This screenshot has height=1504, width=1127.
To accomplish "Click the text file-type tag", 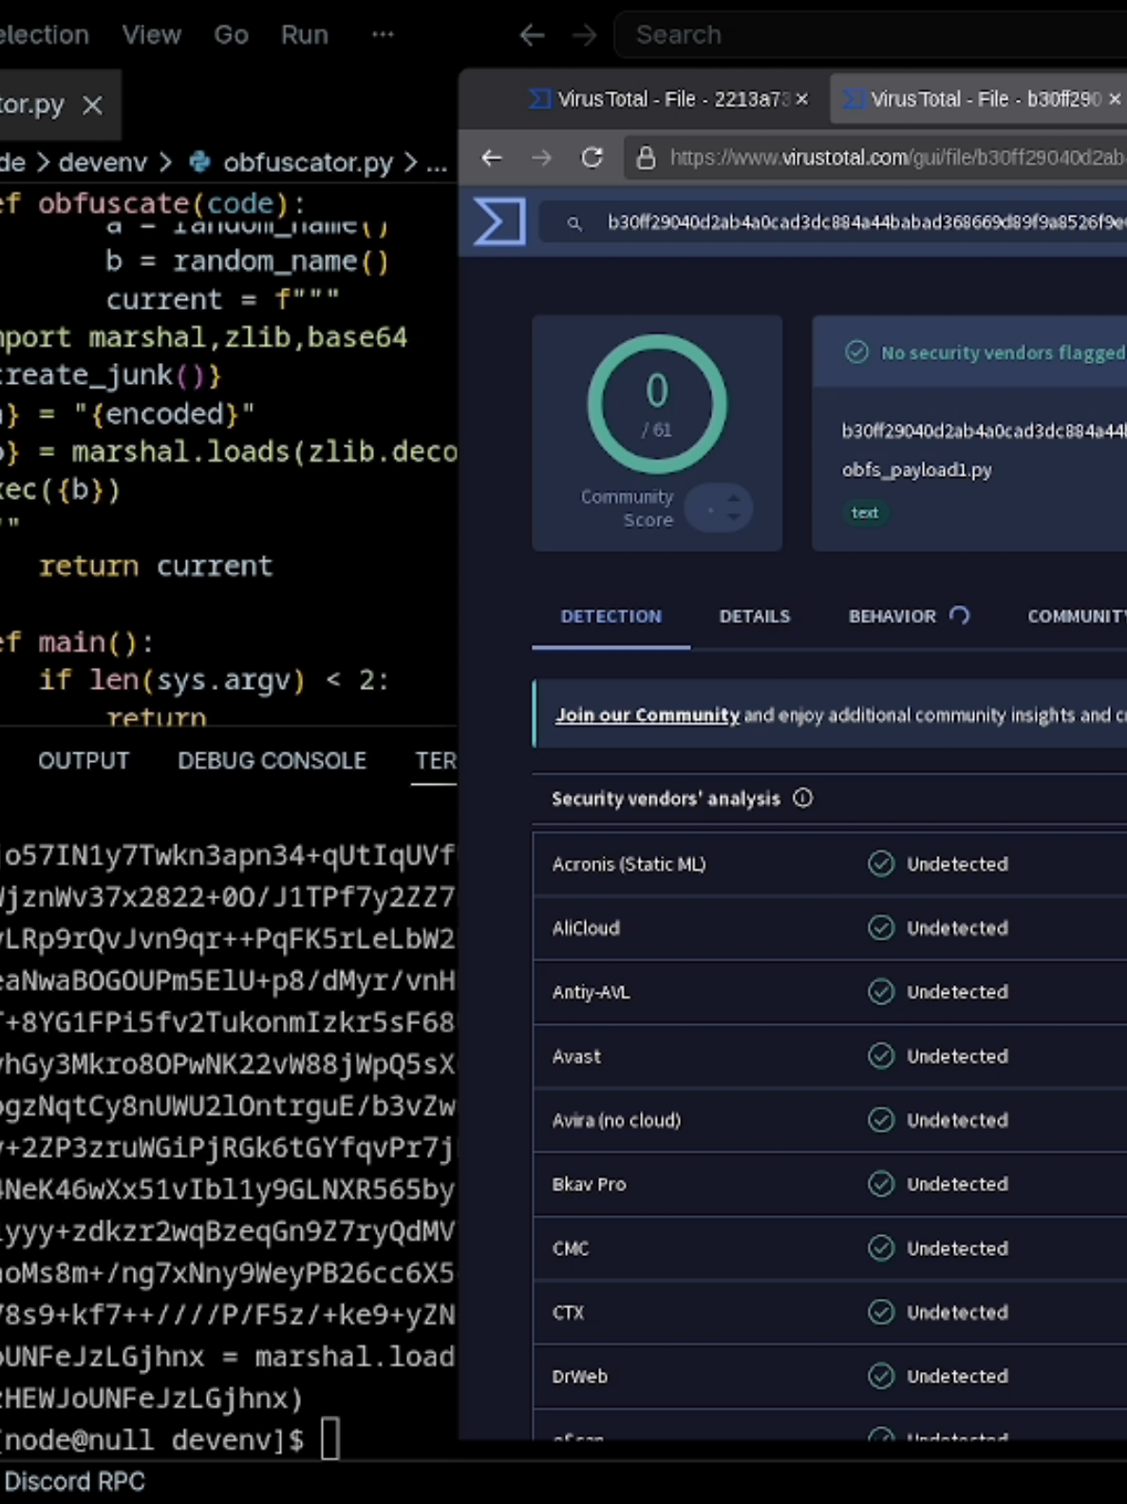I will tap(864, 513).
